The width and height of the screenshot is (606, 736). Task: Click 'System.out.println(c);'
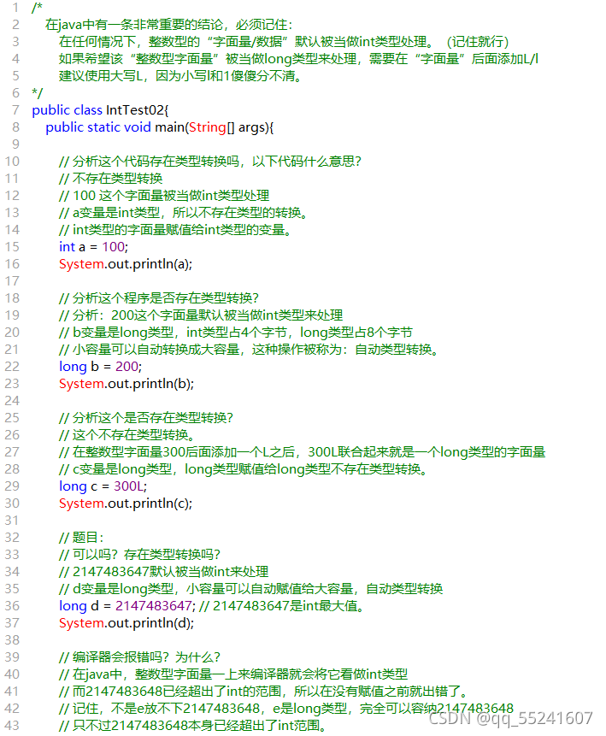click(126, 503)
